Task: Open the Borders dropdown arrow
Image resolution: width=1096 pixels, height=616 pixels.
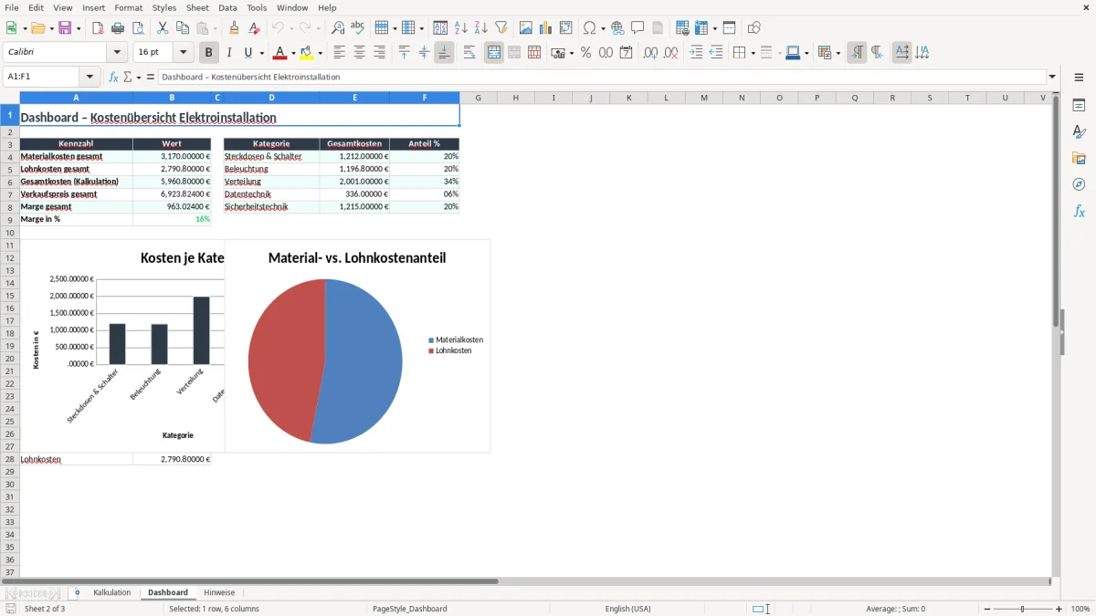Action: (753, 53)
